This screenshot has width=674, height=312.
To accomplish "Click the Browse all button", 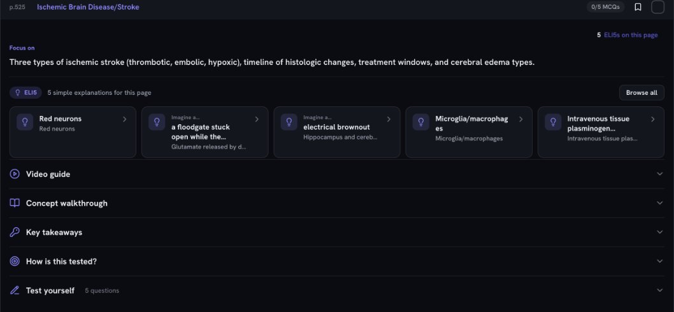I will pos(642,92).
